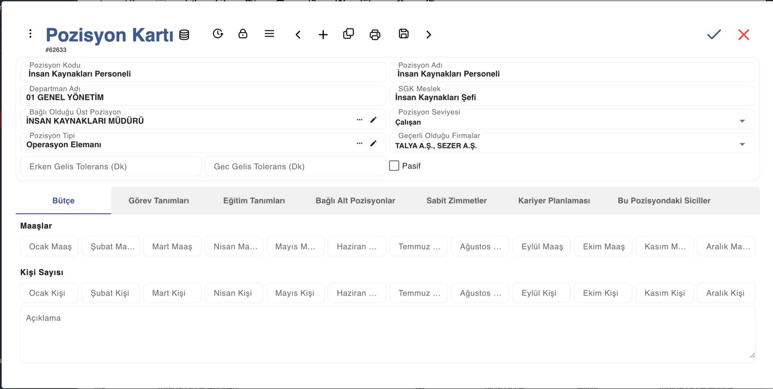Expand the Geçerli Olduğu Firmalar dropdown
773x389 pixels.
click(742, 144)
